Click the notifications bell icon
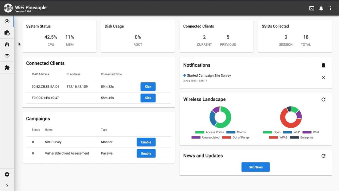Screen dimensions: 339x191 click(321, 8)
